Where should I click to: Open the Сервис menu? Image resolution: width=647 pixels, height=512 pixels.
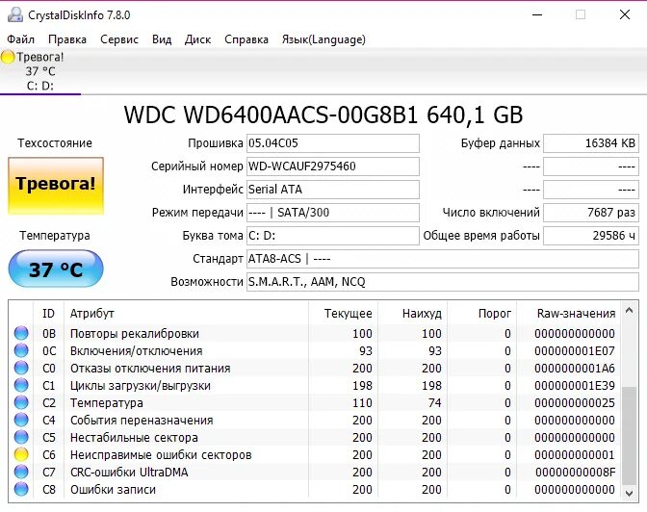pyautogui.click(x=119, y=39)
